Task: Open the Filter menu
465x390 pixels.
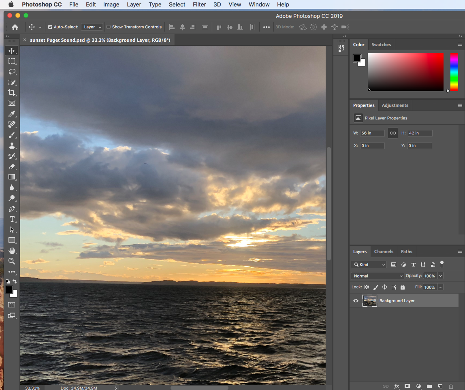Action: pyautogui.click(x=199, y=4)
